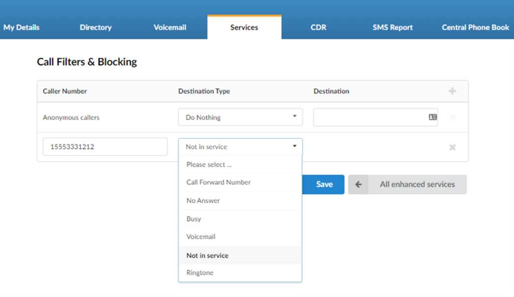This screenshot has width=514, height=297.
Task: Open the SMS Report tab
Action: (393, 27)
